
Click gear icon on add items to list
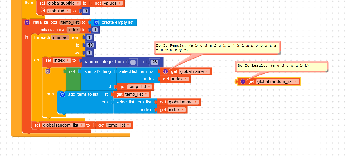pyautogui.click(x=63, y=94)
